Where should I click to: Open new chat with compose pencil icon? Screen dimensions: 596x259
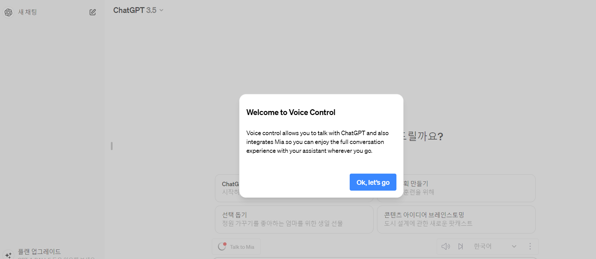92,12
